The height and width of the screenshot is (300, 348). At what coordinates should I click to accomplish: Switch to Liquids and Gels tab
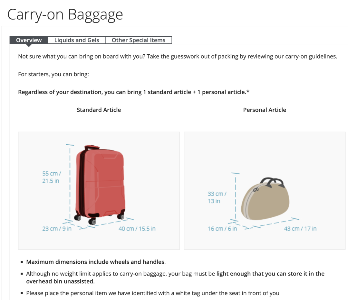tap(77, 40)
